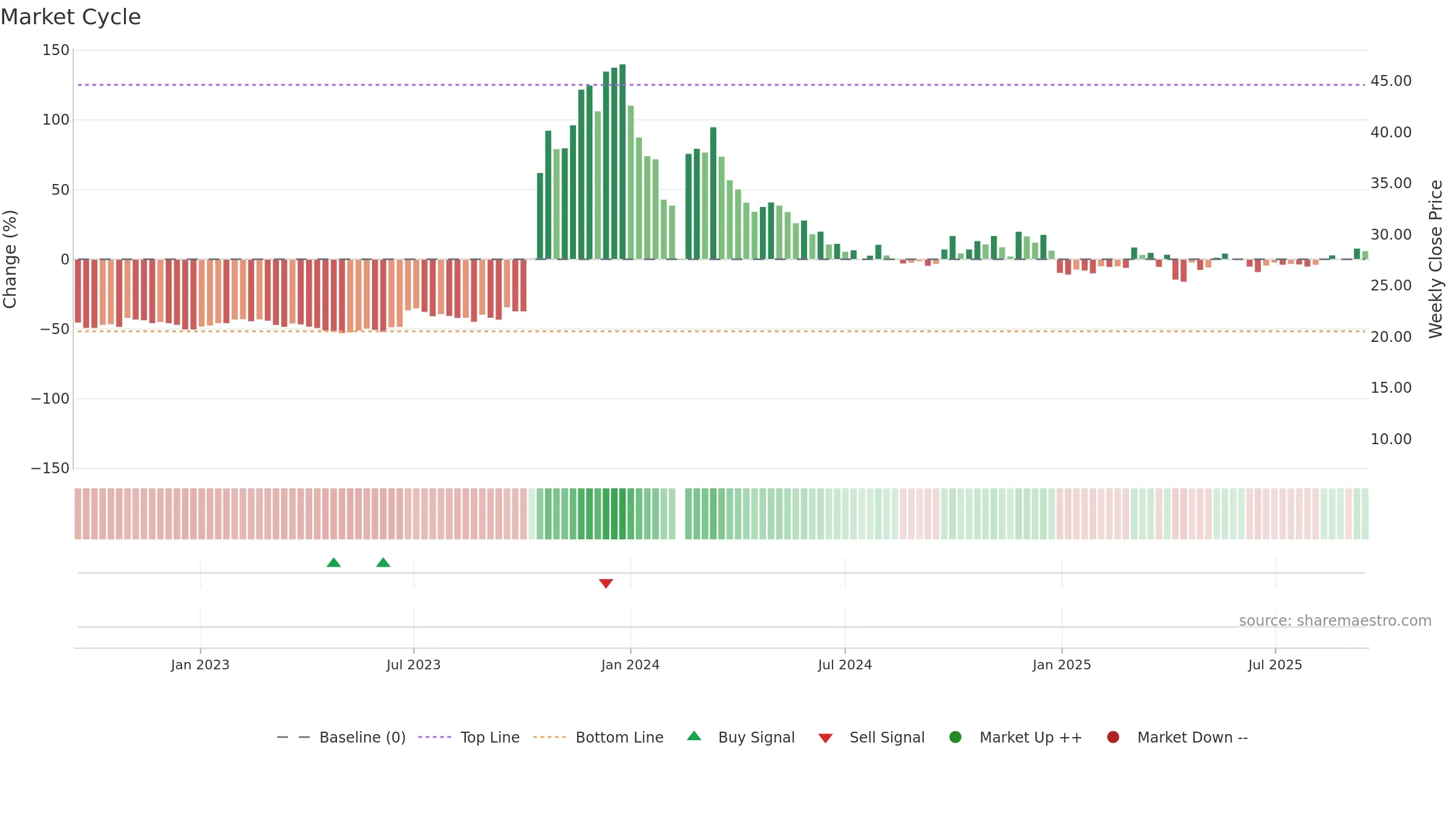
Task: Click the red Sell Signal triangle in the legend
Action: [x=825, y=738]
